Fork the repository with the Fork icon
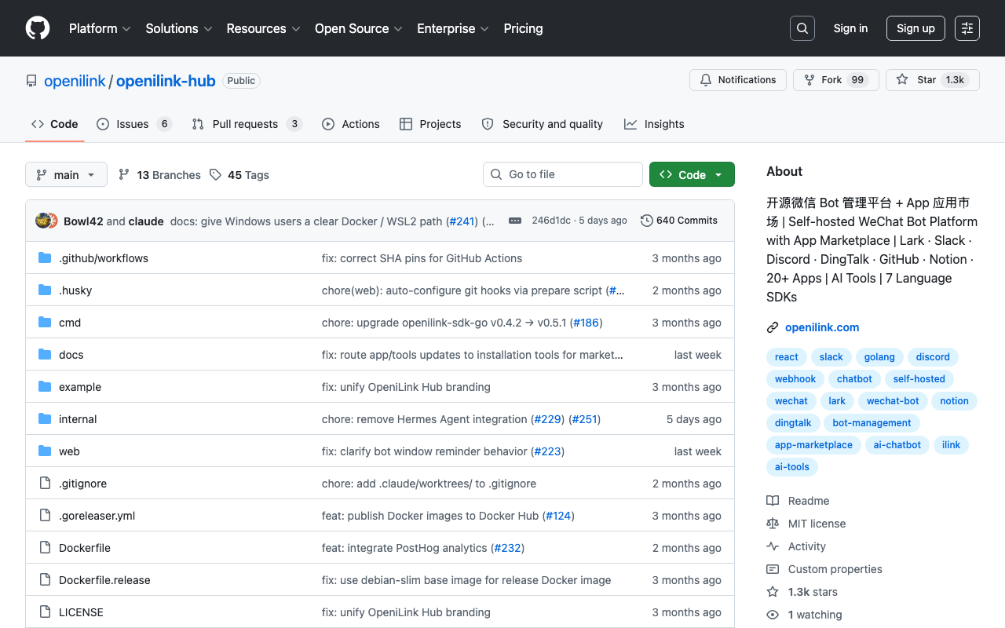 click(809, 80)
